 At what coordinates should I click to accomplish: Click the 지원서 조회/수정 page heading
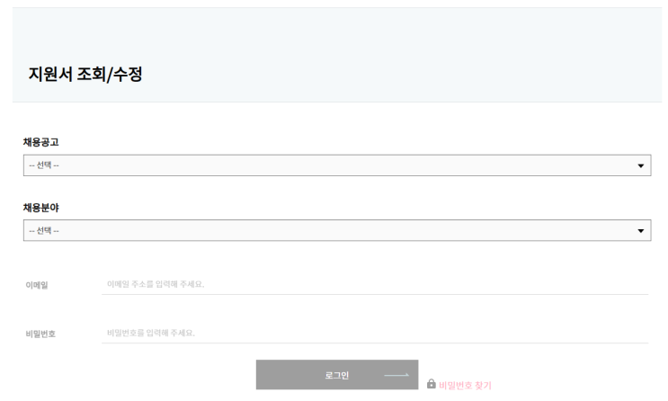pos(85,75)
